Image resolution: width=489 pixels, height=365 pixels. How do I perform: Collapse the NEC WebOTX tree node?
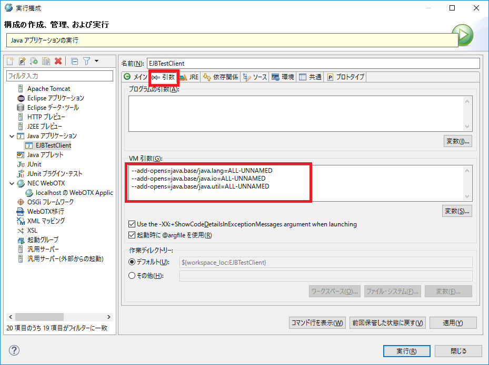(x=12, y=183)
